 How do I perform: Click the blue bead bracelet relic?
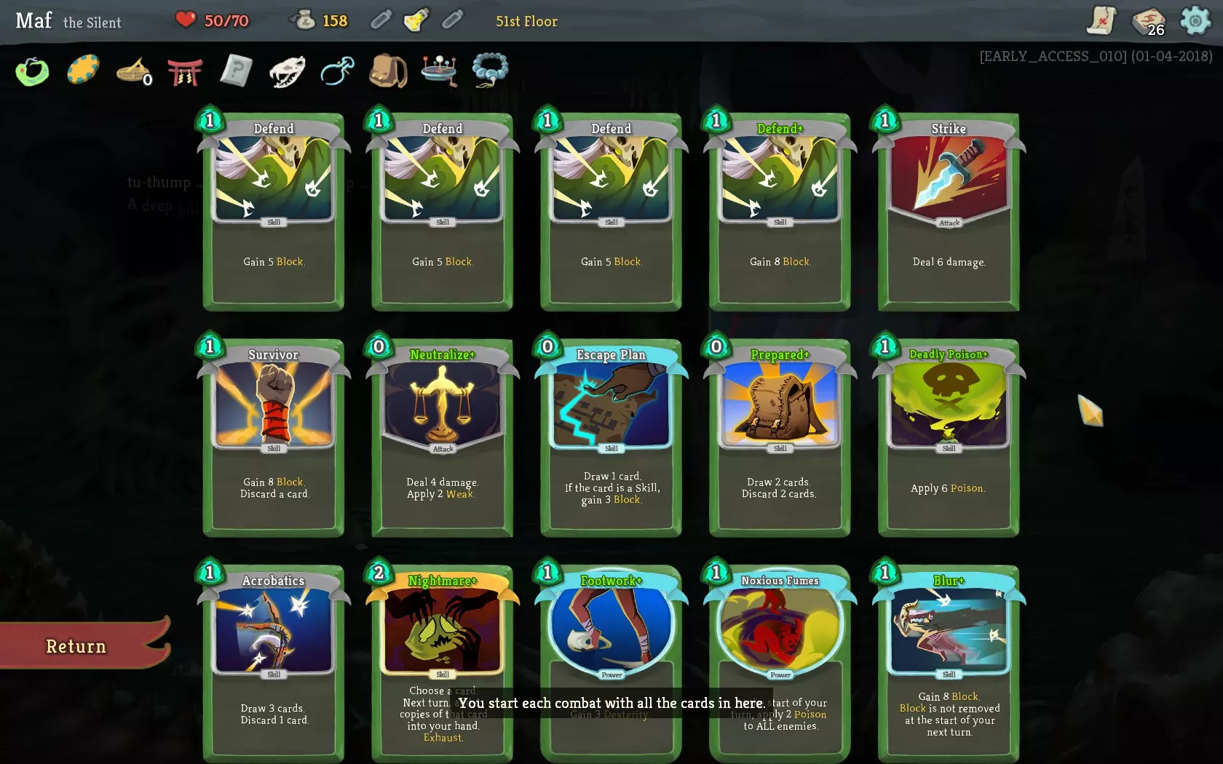click(x=490, y=71)
